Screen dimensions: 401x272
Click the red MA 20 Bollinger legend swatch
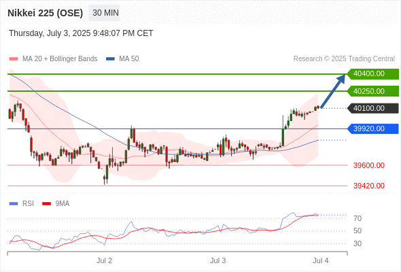click(x=14, y=59)
